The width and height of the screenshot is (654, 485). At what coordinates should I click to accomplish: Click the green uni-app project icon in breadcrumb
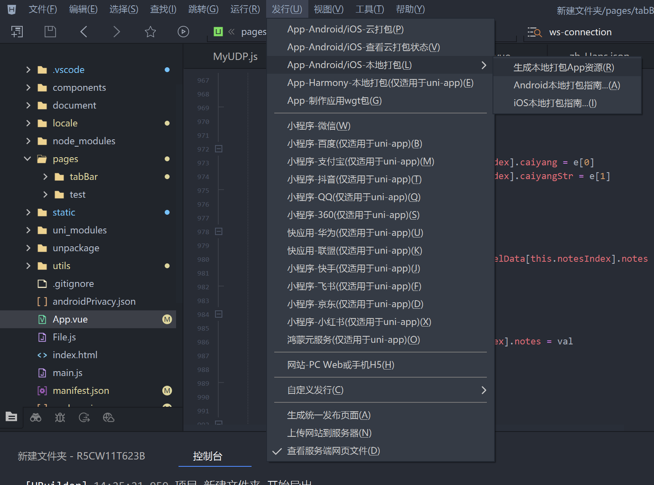(x=218, y=32)
